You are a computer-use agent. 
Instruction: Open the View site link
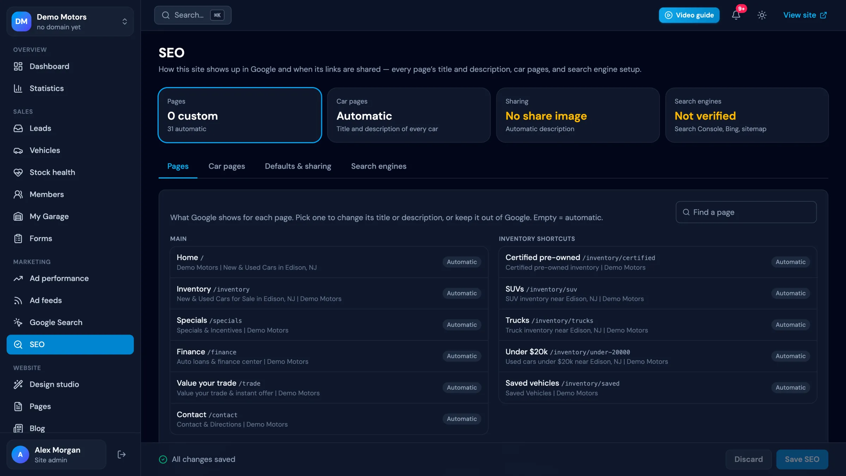coord(805,15)
